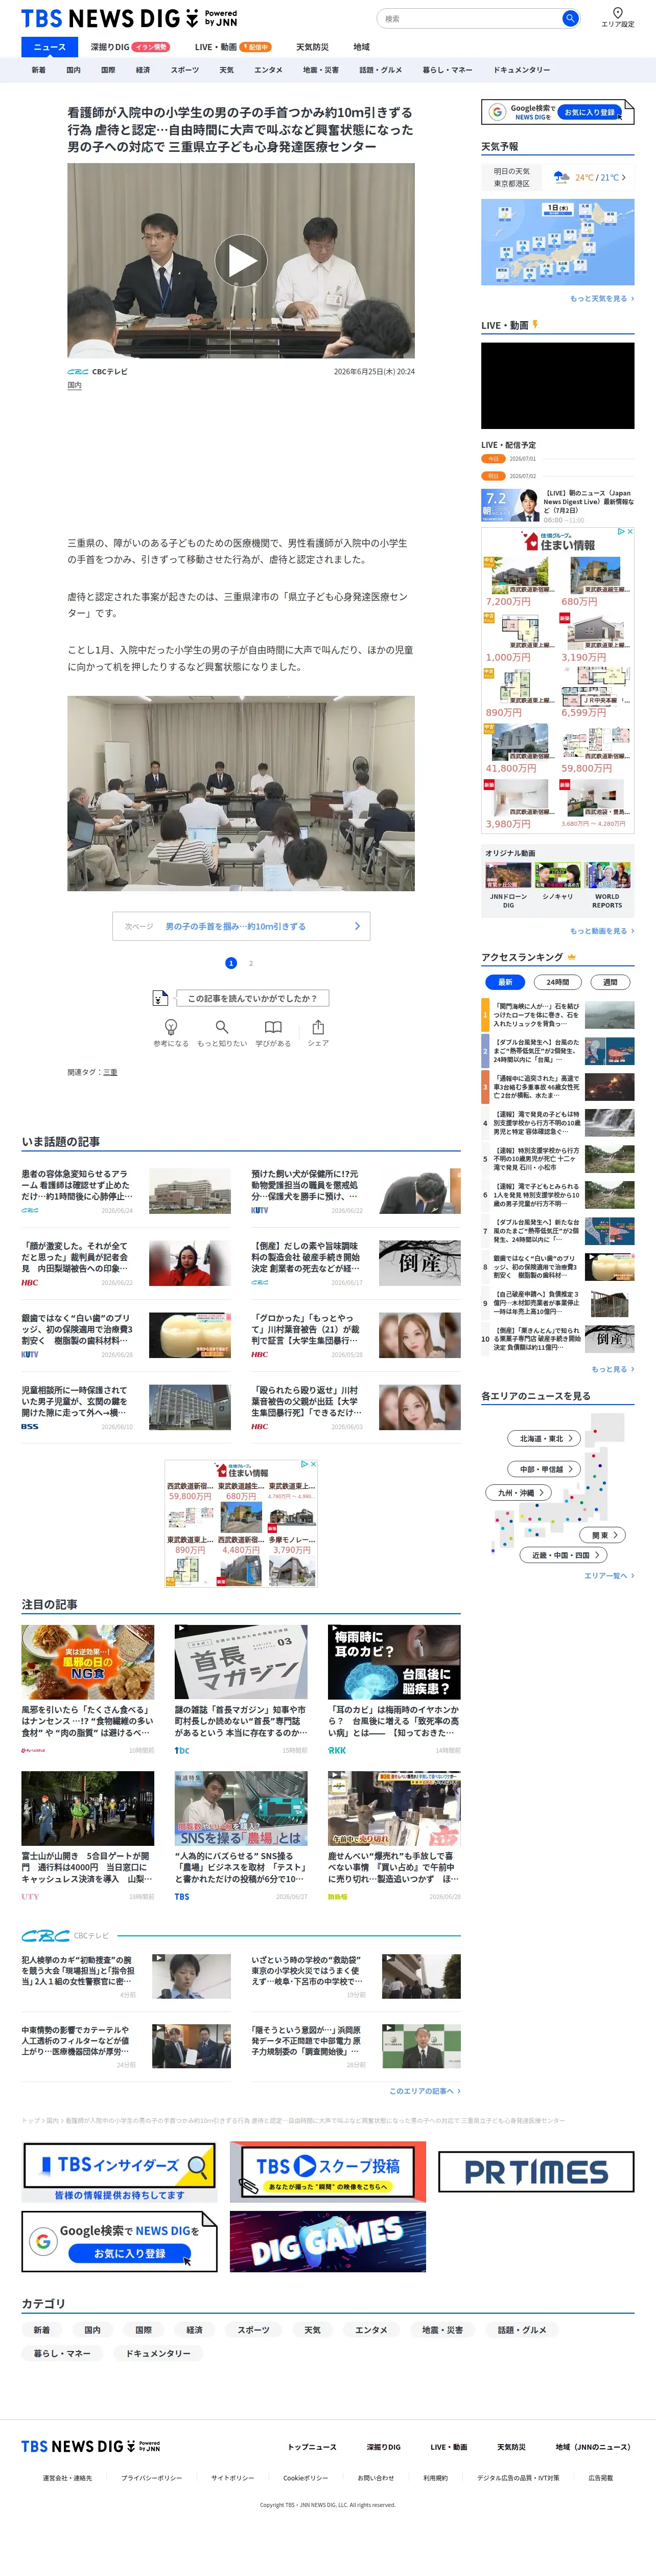Open weather region 東京都港区 forecast chevron
This screenshot has width=656, height=2576.
[624, 177]
